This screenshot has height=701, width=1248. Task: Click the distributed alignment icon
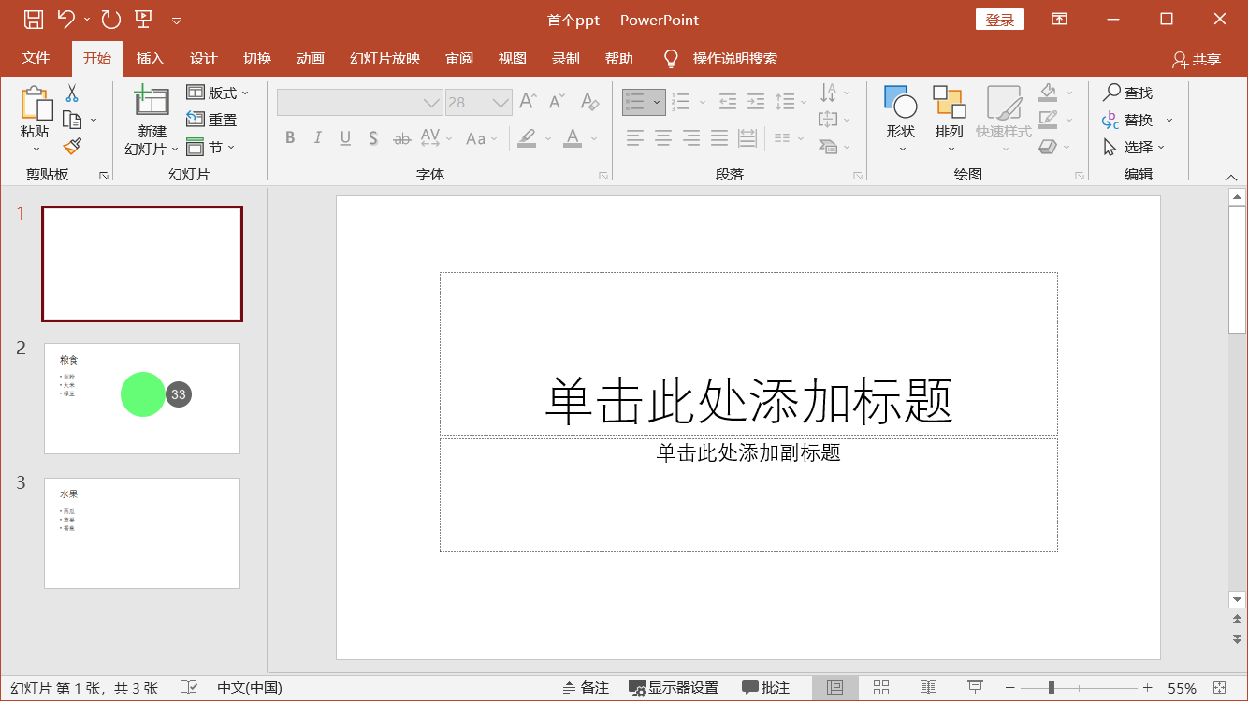click(747, 138)
